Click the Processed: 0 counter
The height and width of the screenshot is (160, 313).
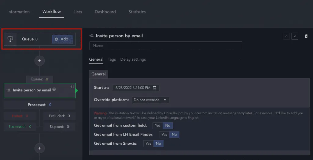[x=39, y=105]
